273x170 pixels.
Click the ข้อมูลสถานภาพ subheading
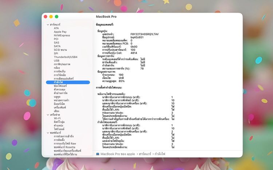coord(107,72)
